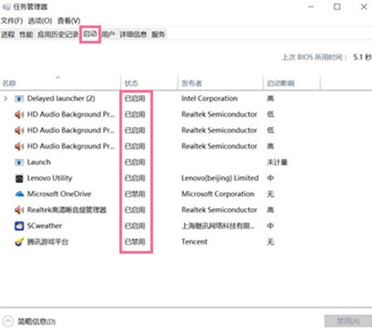Click 已启用 status of Lenovo Utility
The width and height of the screenshot is (372, 332).
pos(135,178)
